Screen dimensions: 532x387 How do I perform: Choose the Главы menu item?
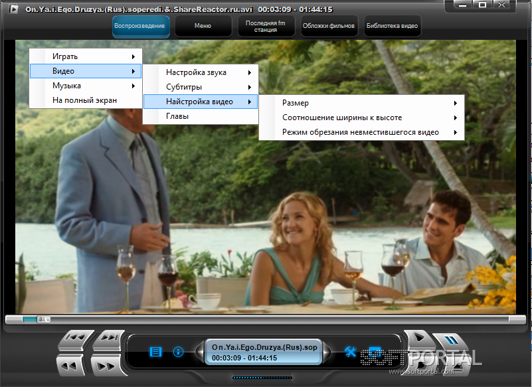[x=201, y=116]
